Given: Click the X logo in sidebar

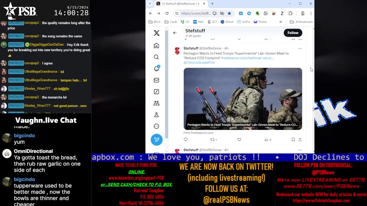Looking at the screenshot, I should click(157, 33).
